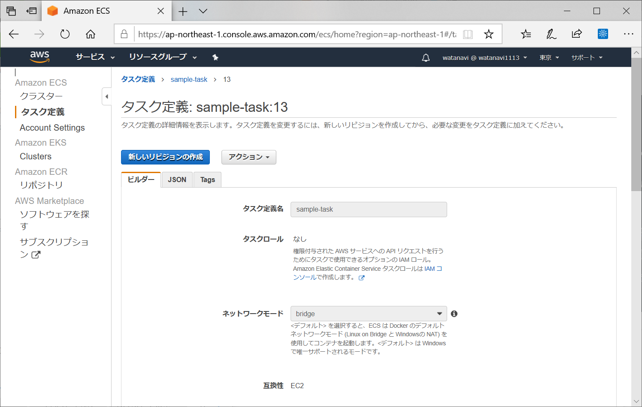Open the リソースグループ dropdown menu
This screenshot has width=642, height=407.
(163, 57)
